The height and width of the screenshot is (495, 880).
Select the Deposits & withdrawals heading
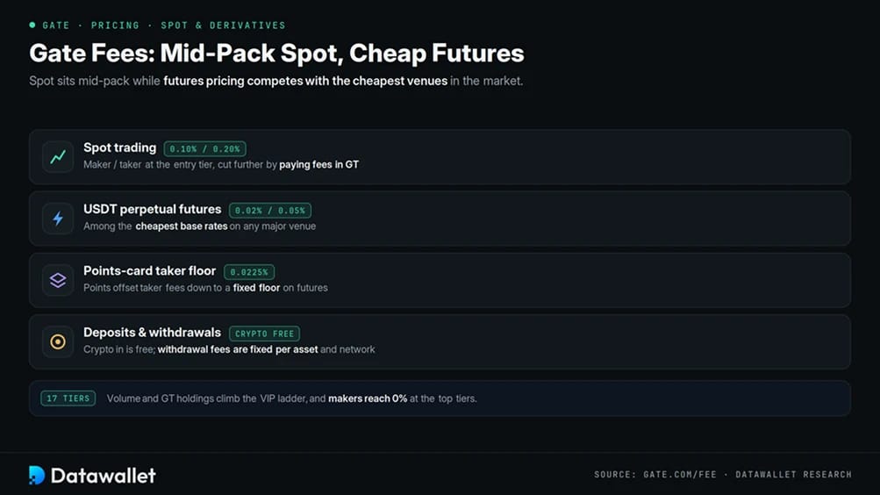pyautogui.click(x=152, y=333)
